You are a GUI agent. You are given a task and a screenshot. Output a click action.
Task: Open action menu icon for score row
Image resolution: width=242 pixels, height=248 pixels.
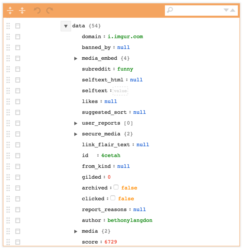point(18,242)
